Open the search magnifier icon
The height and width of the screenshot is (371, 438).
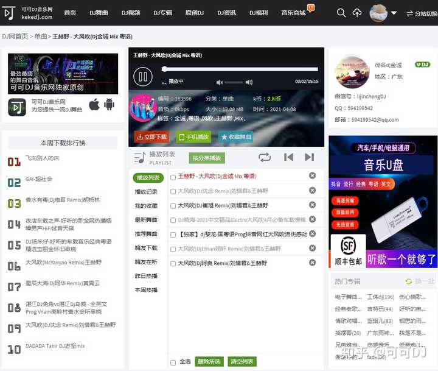[341, 13]
